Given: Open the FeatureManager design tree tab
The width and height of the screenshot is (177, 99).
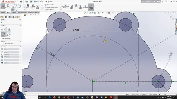Looking at the screenshot, I should point(2,17).
